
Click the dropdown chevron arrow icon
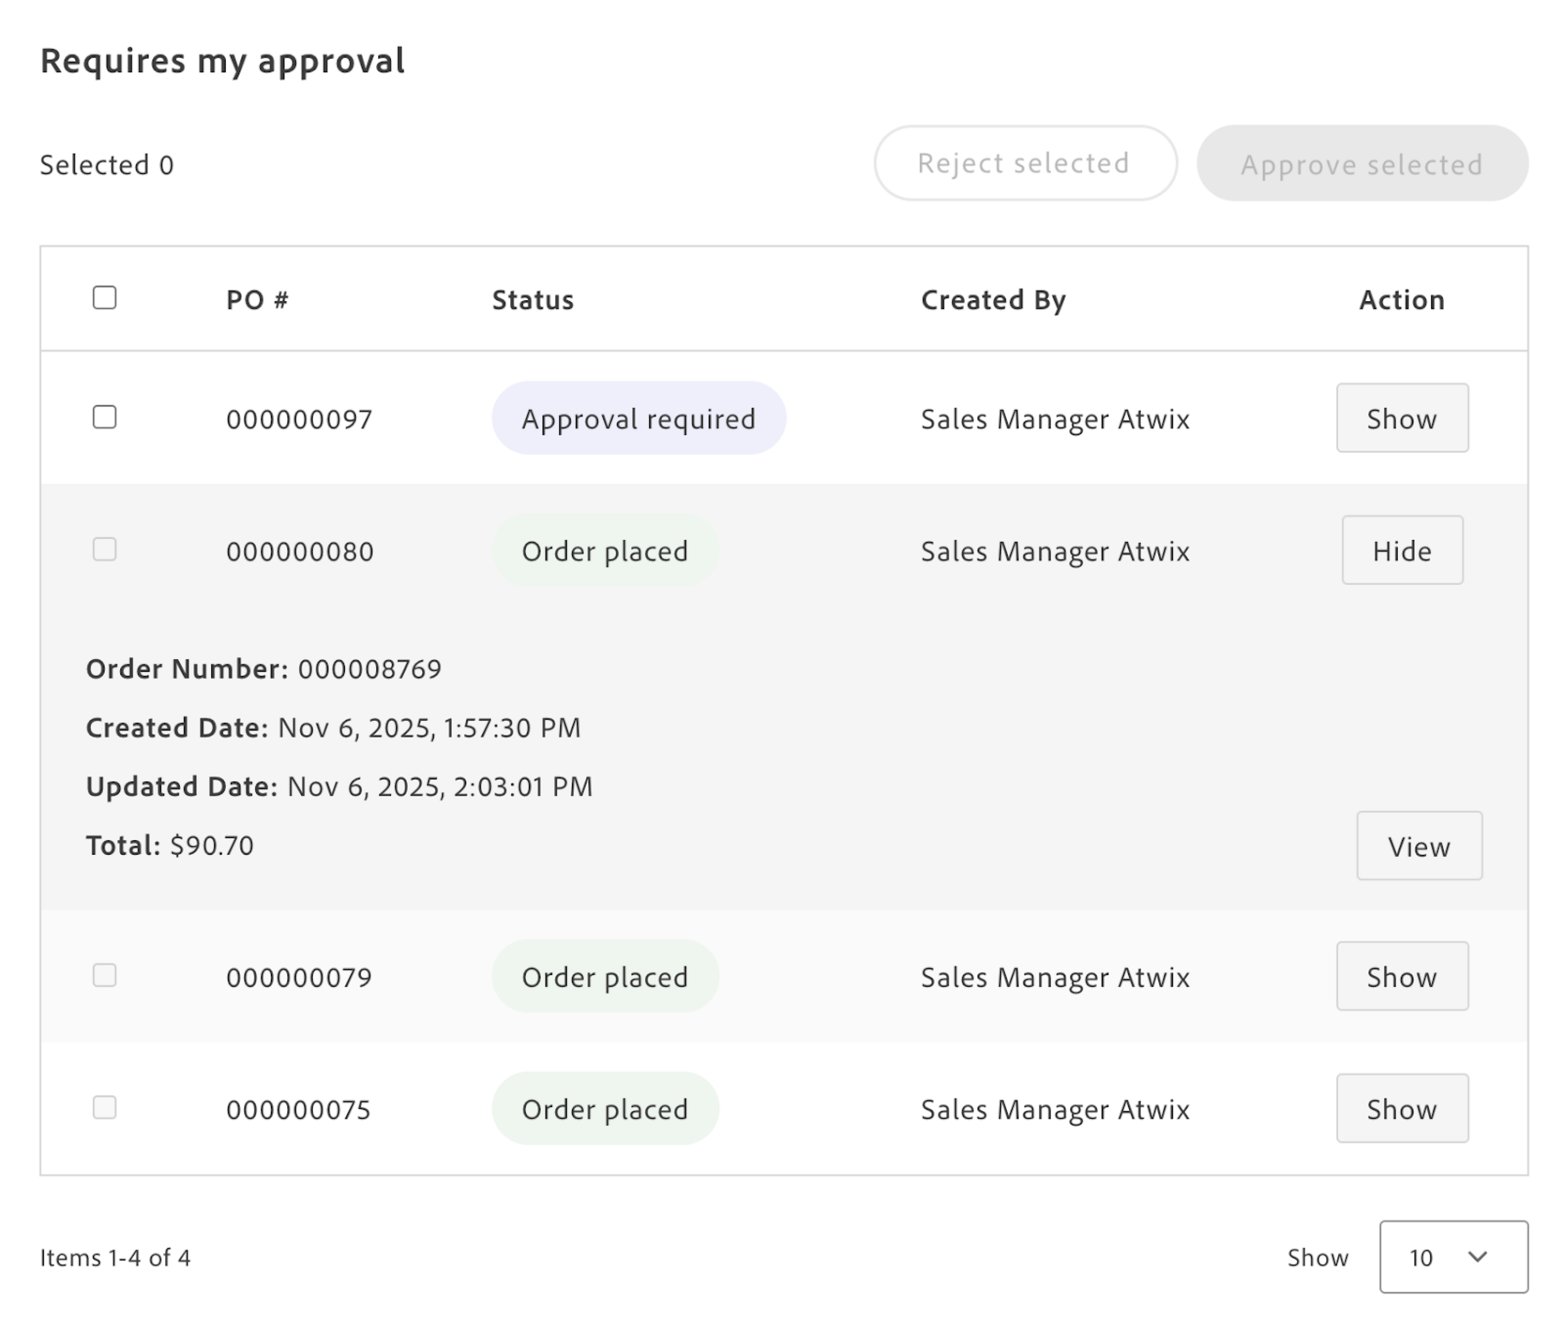click(x=1477, y=1256)
